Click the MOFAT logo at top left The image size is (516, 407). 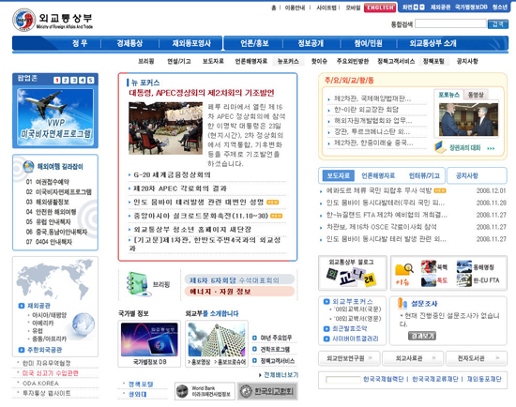(23, 20)
